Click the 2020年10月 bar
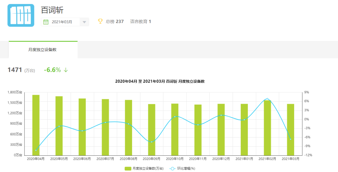The width and height of the screenshot is (338, 172). (x=175, y=129)
